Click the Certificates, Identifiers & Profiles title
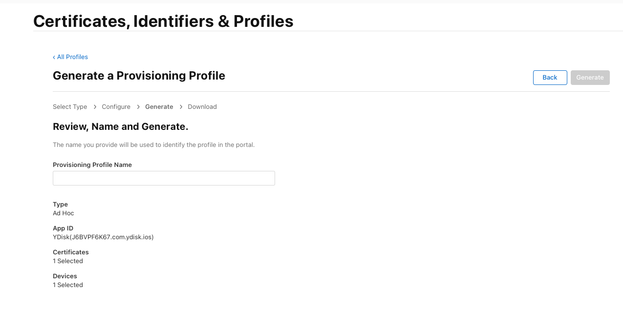 163,21
